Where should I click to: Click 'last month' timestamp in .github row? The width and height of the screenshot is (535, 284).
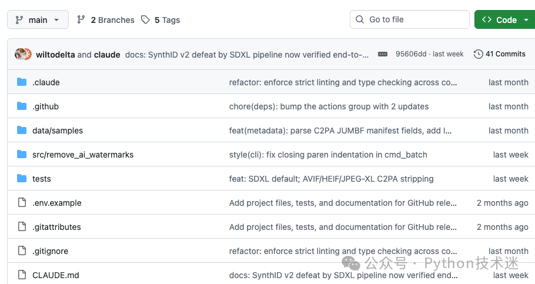point(508,106)
